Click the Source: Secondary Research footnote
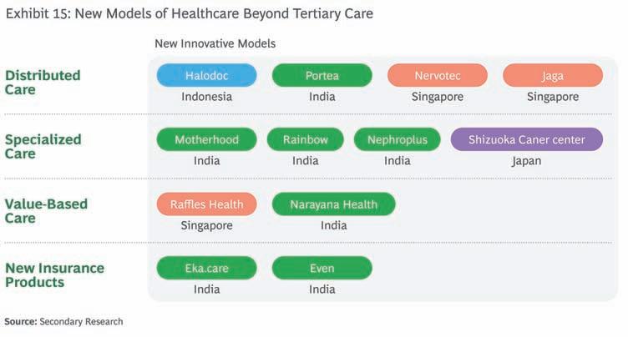Viewport: 628px width, 337px height. tap(63, 321)
